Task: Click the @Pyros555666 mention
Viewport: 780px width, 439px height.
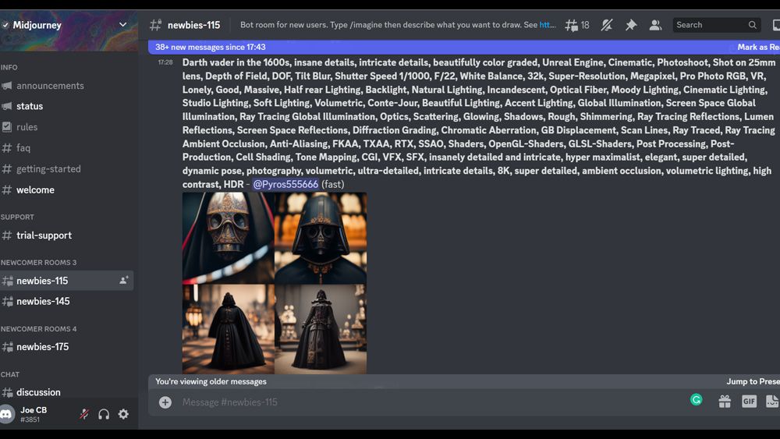Action: tap(285, 184)
